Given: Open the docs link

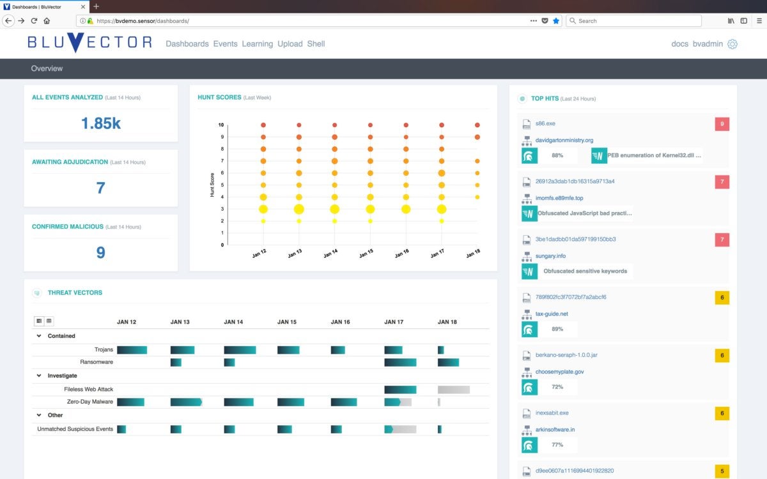Looking at the screenshot, I should pyautogui.click(x=680, y=44).
